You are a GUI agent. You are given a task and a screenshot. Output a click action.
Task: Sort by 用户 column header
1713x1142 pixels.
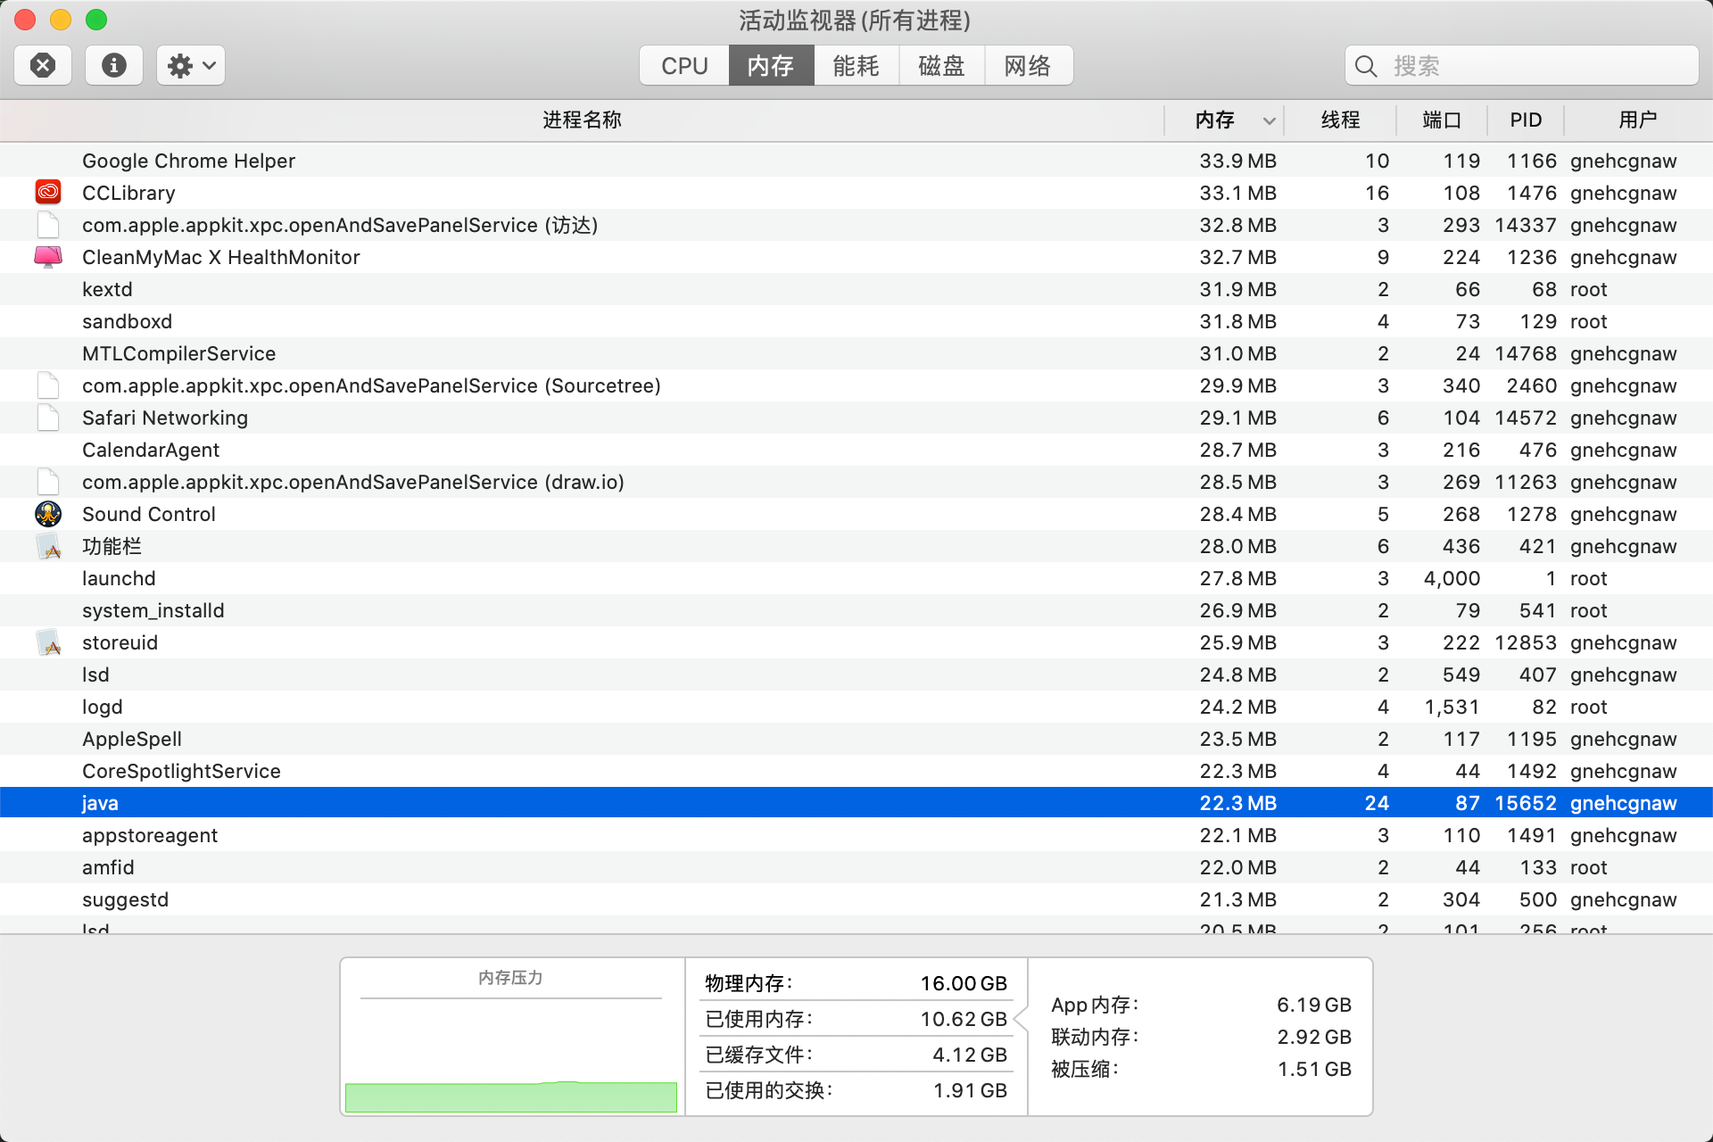1638,120
